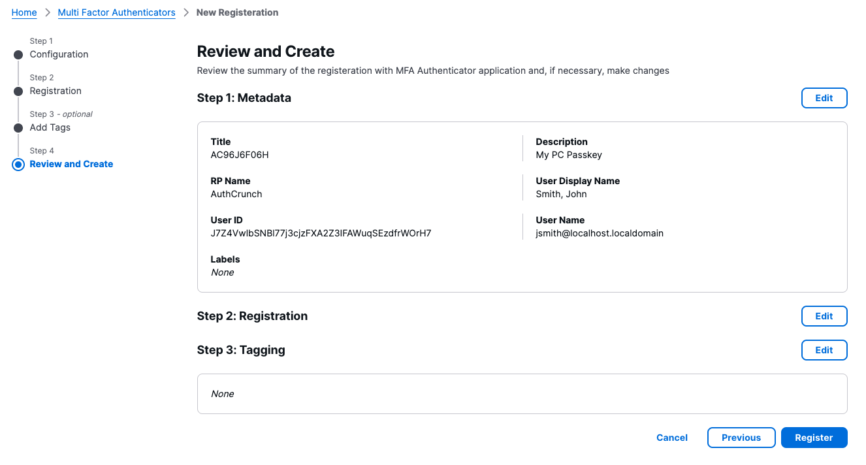Click the Step 2 Registration circle marker

(x=18, y=91)
